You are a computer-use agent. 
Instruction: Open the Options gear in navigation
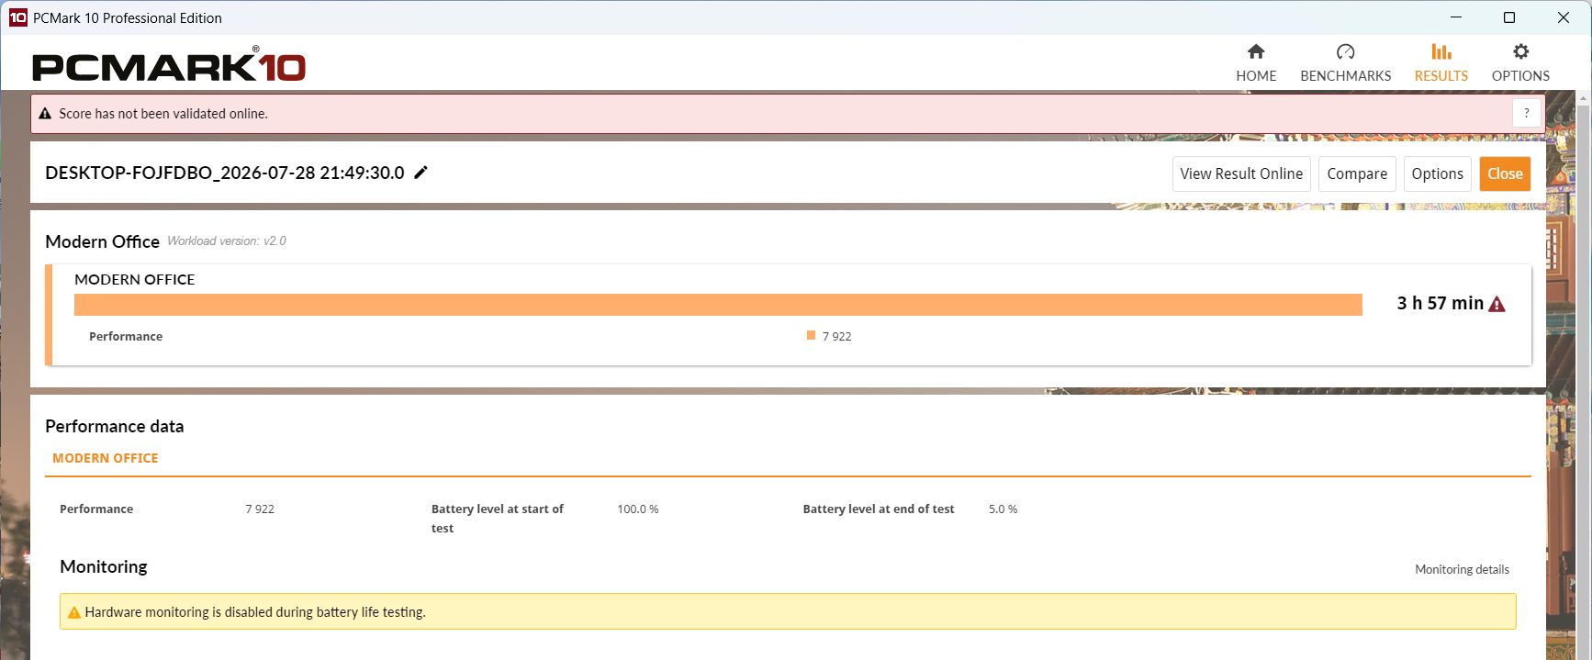[1520, 62]
